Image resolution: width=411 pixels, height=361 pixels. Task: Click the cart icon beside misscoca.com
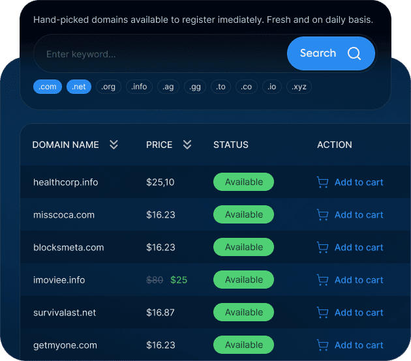click(x=322, y=215)
